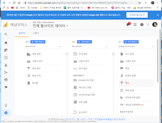Screen dimensions: 162x123
Task: Click 보기 만들기 button
Action: click(x=131, y=42)
